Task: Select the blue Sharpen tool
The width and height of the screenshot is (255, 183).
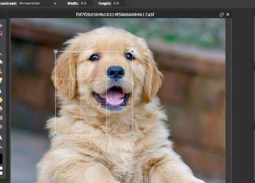Action: (1, 91)
